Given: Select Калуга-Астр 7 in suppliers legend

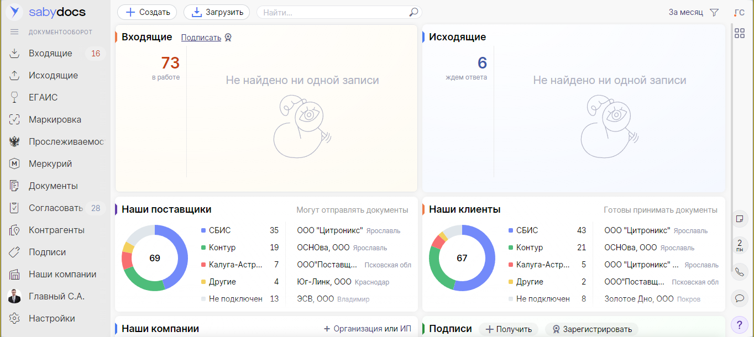Looking at the screenshot, I should click(x=240, y=265).
